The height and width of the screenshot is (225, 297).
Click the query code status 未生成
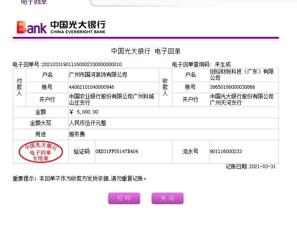[x=223, y=64]
